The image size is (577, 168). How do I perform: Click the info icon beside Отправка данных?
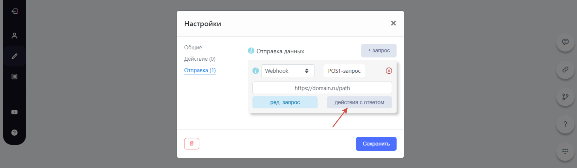click(x=251, y=51)
